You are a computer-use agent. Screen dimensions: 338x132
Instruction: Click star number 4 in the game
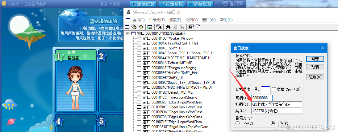point(58,121)
